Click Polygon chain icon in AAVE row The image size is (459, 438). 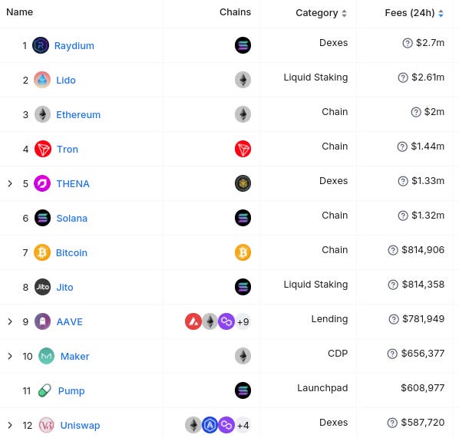226,321
